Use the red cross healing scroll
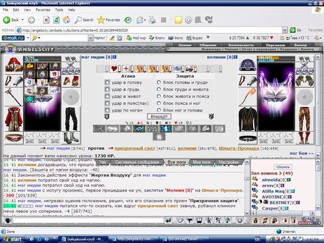 [127, 69]
